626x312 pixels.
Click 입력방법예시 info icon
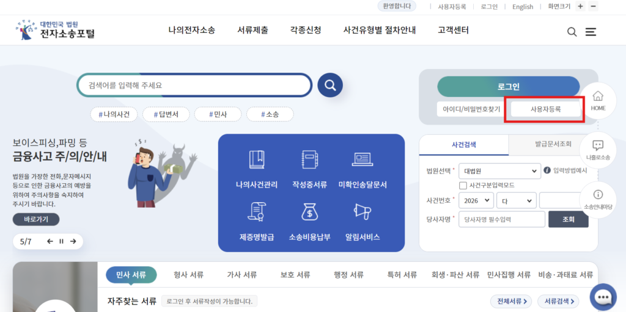point(547,170)
